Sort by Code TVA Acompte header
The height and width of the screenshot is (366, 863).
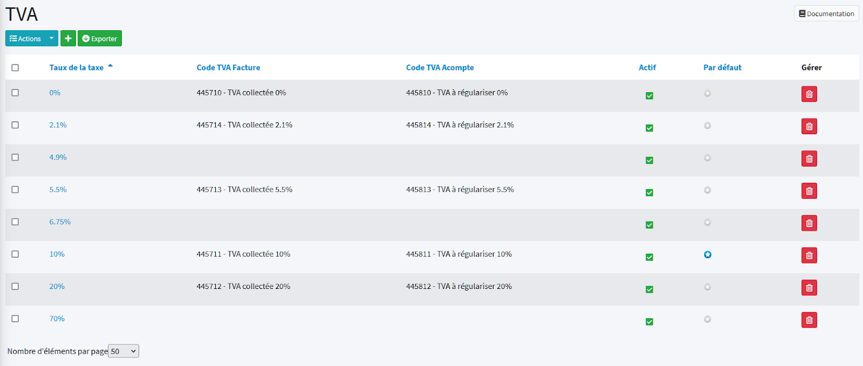coord(440,67)
